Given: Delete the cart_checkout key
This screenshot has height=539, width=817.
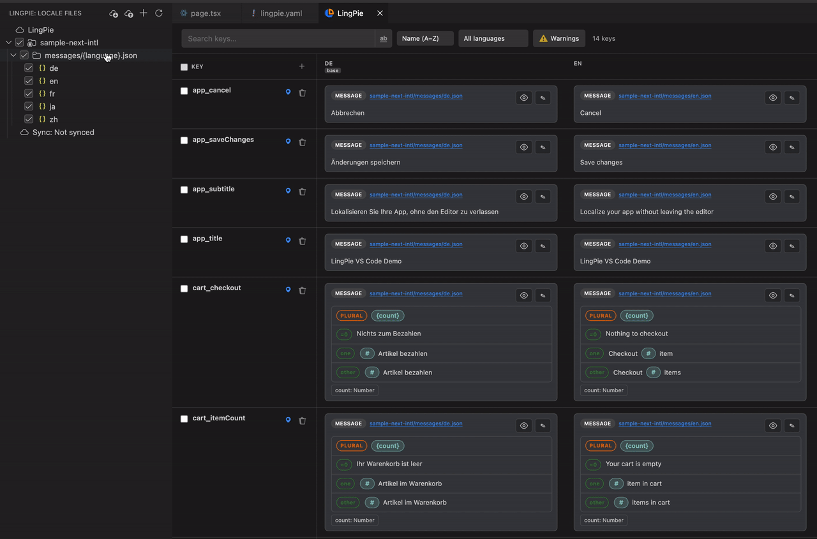Looking at the screenshot, I should pos(303,290).
